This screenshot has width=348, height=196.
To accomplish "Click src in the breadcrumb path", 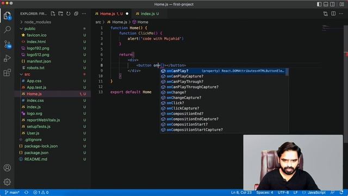I will [98, 22].
